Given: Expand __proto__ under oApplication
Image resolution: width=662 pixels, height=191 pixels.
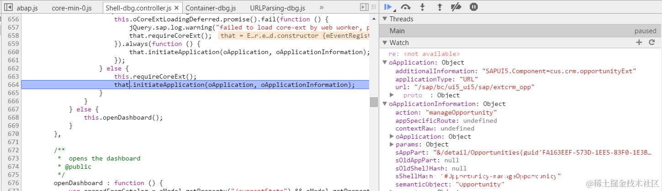Looking at the screenshot, I should [392, 95].
